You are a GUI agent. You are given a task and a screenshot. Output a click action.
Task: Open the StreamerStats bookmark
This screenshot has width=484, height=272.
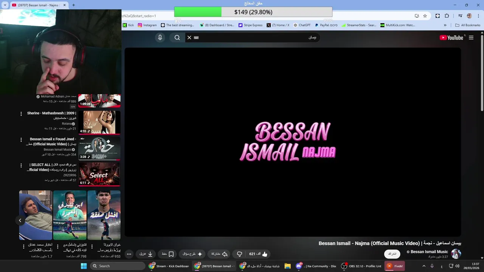tap(359, 25)
